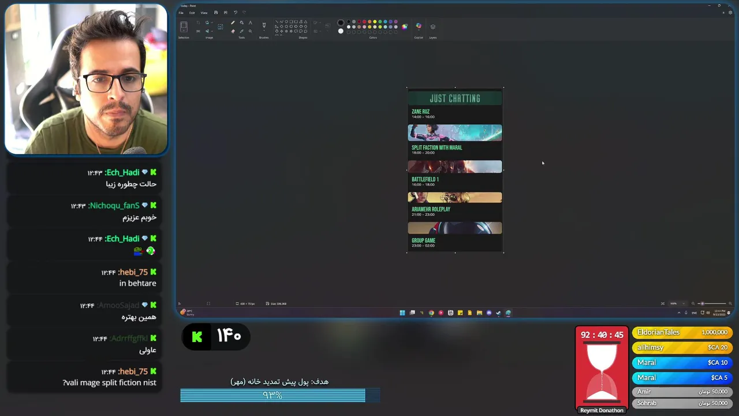Choose the Oval shape
The width and height of the screenshot is (739, 416).
[286, 21]
